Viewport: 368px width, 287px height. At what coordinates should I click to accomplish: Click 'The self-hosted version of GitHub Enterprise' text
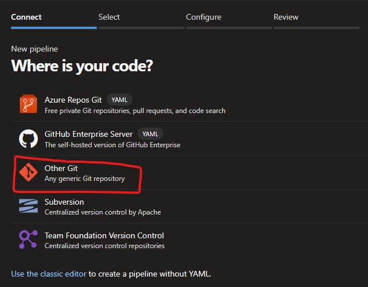pyautogui.click(x=112, y=145)
